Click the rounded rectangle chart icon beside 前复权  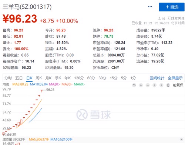coord(168,85)
